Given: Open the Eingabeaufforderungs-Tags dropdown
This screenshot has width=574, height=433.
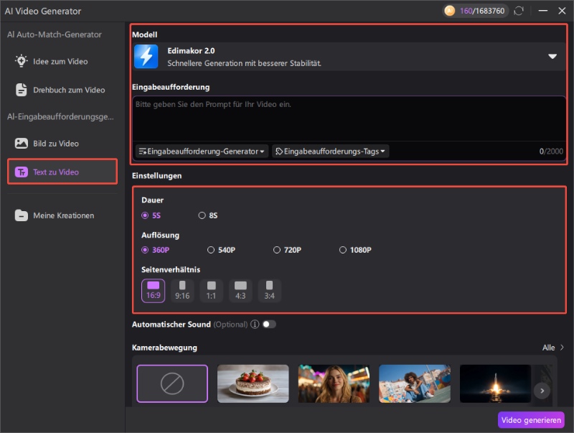Looking at the screenshot, I should coord(331,151).
